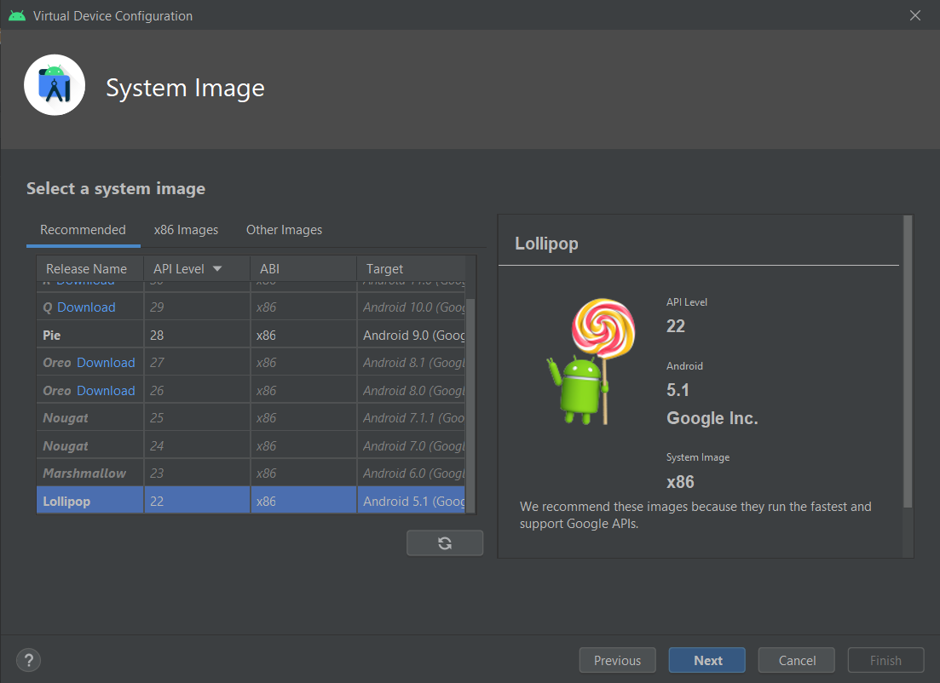Click the x86 ABI cell in Pie row

pyautogui.click(x=303, y=336)
